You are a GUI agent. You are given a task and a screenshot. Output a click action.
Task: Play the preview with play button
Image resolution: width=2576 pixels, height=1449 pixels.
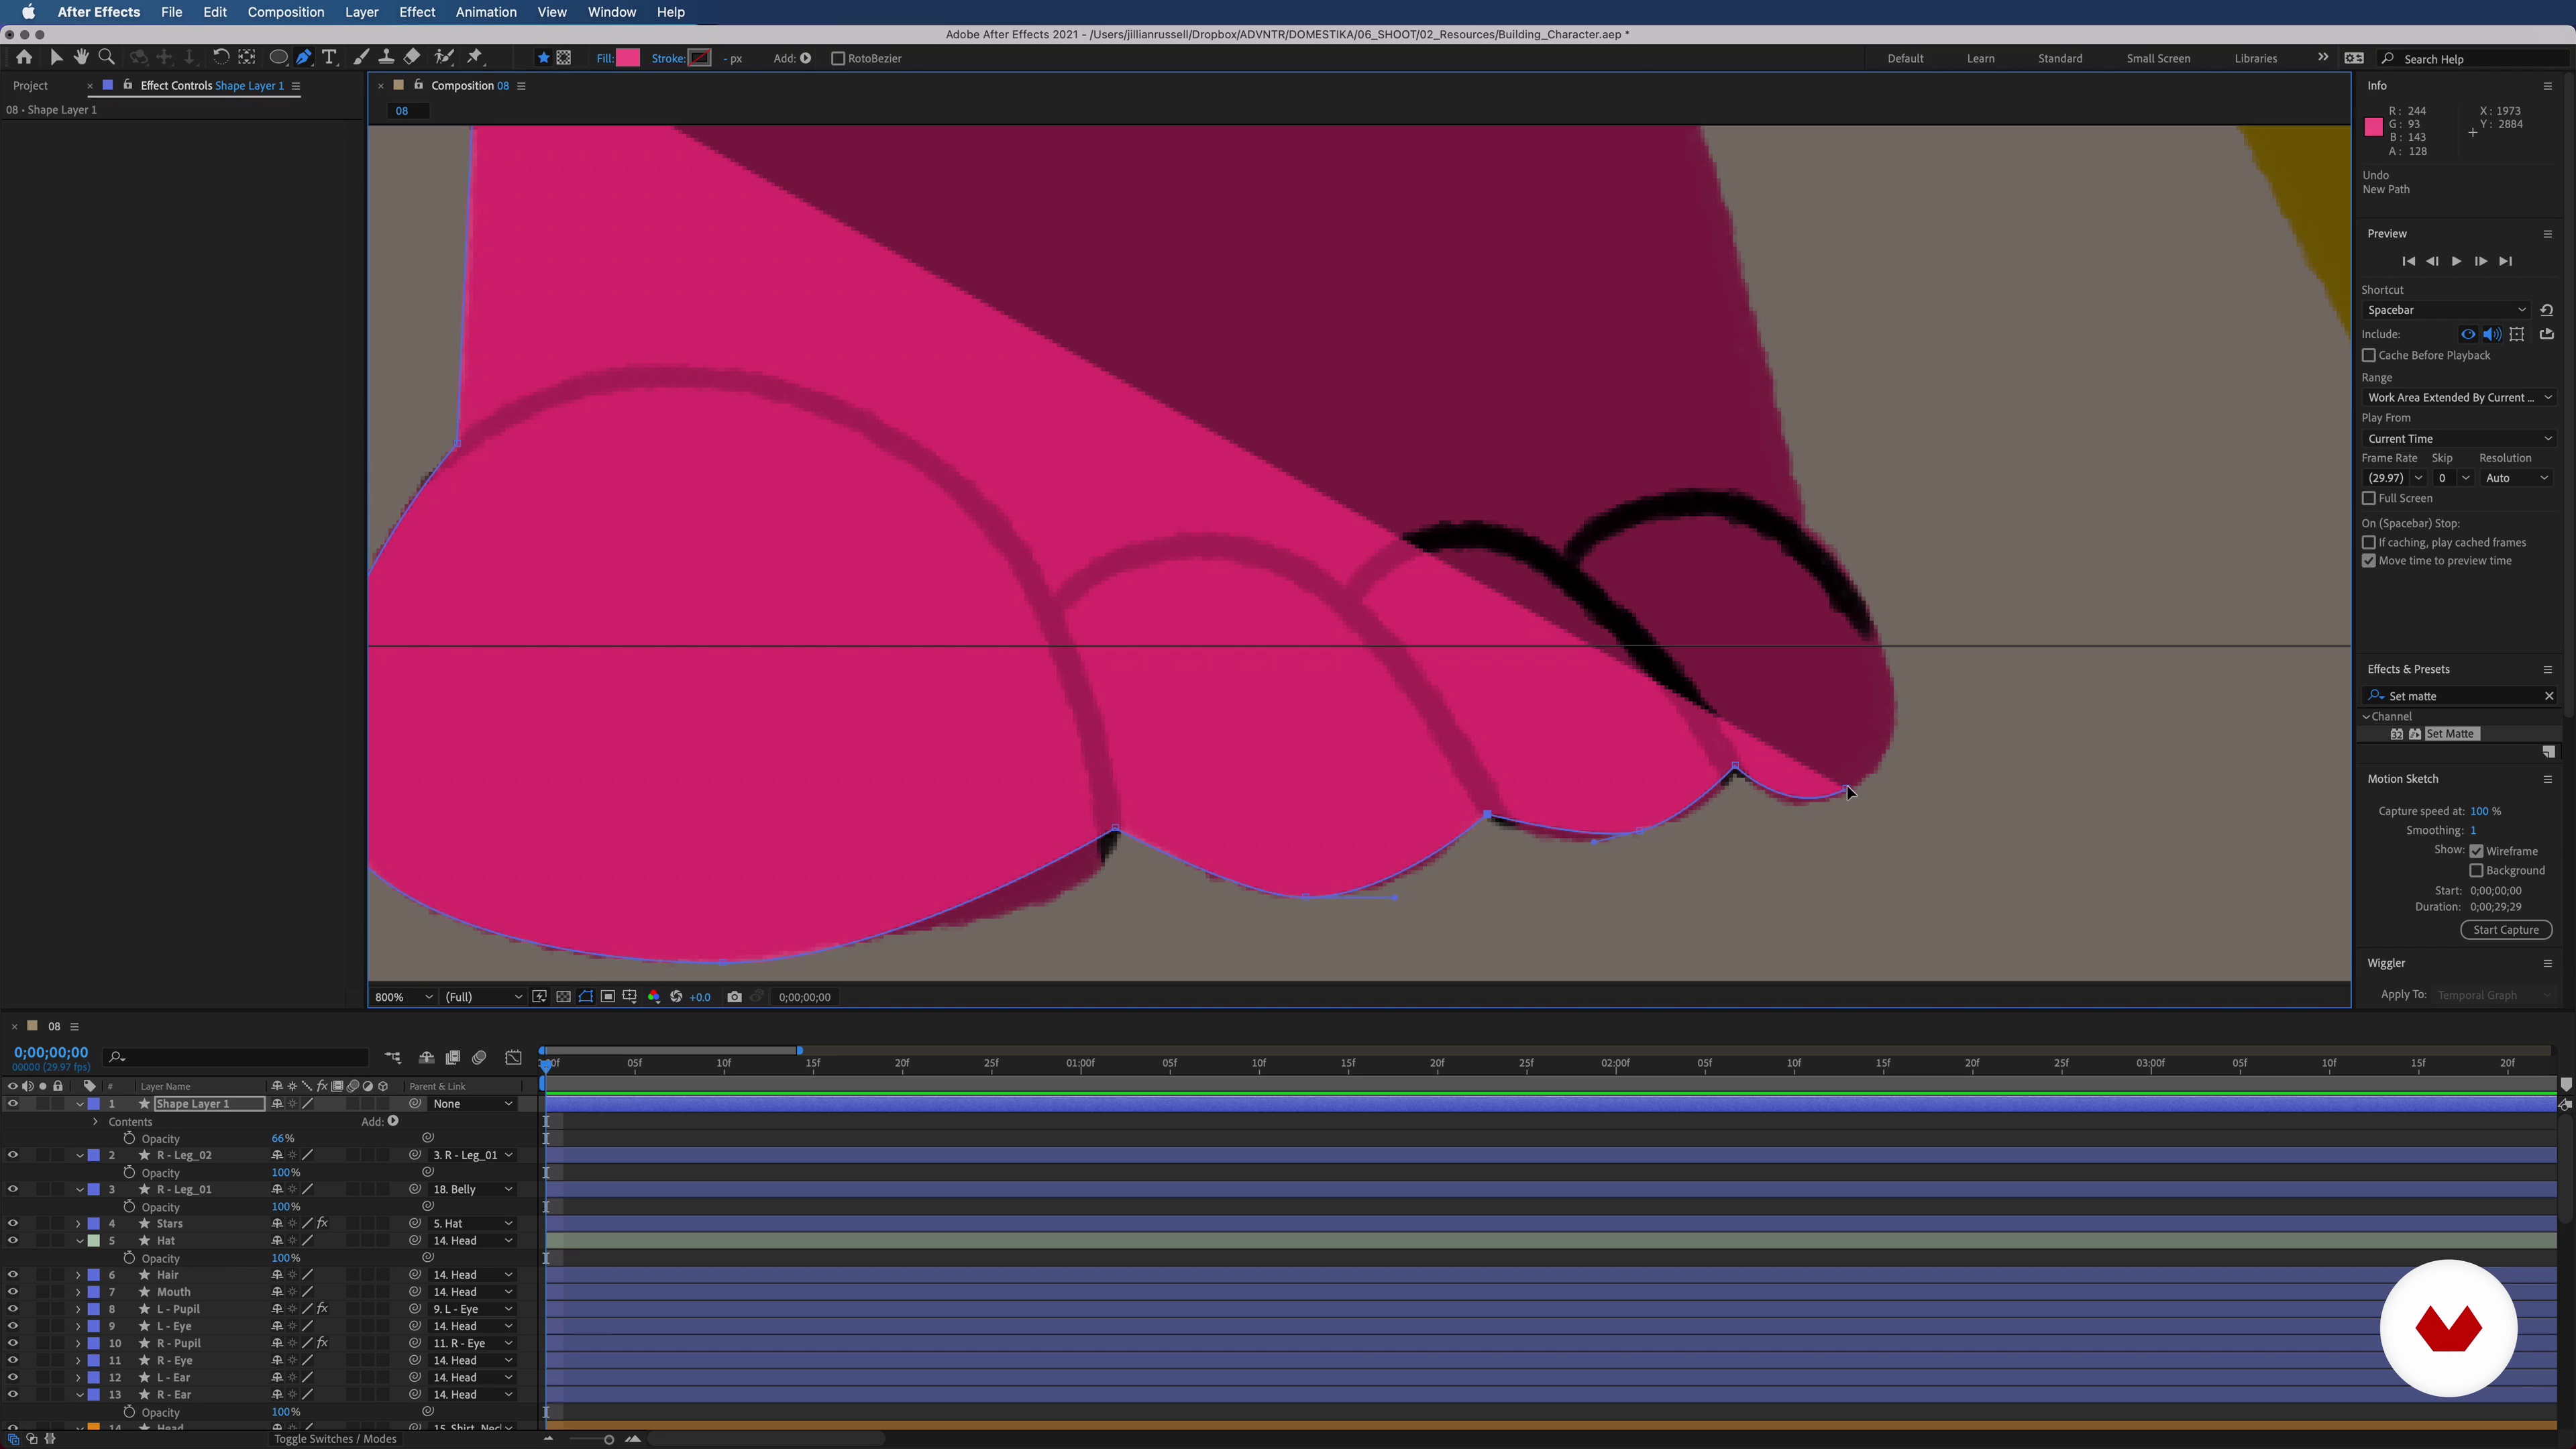[2456, 261]
